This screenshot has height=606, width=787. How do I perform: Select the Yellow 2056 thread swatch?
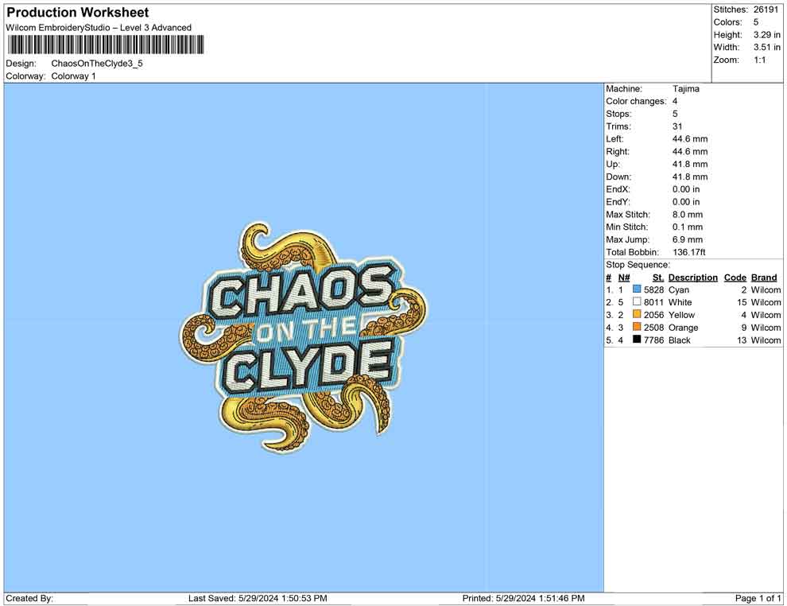click(x=635, y=315)
